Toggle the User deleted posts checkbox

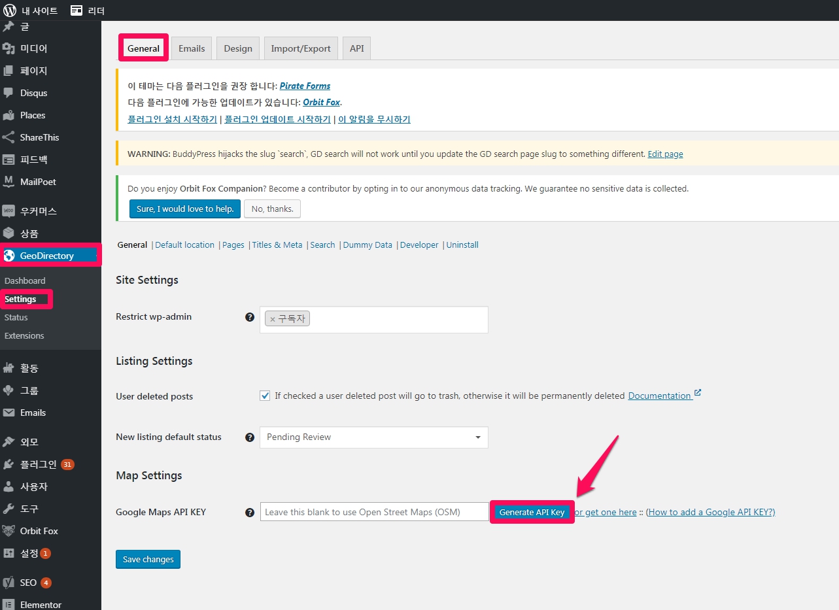click(x=265, y=396)
